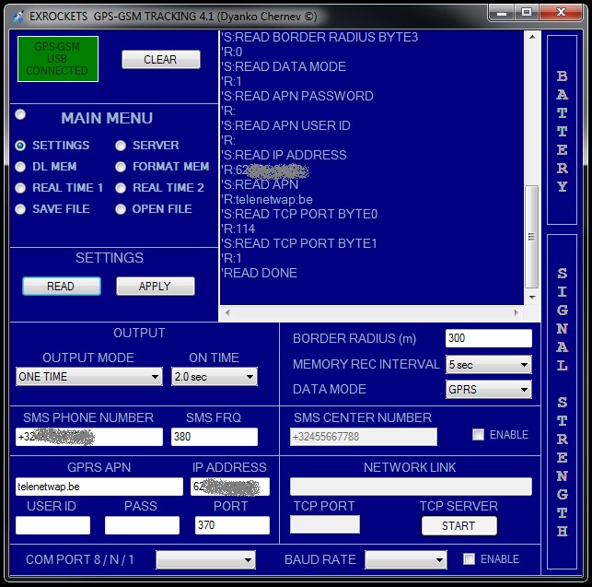The image size is (592, 587).
Task: Click log line 'R:114
Action: click(x=238, y=229)
